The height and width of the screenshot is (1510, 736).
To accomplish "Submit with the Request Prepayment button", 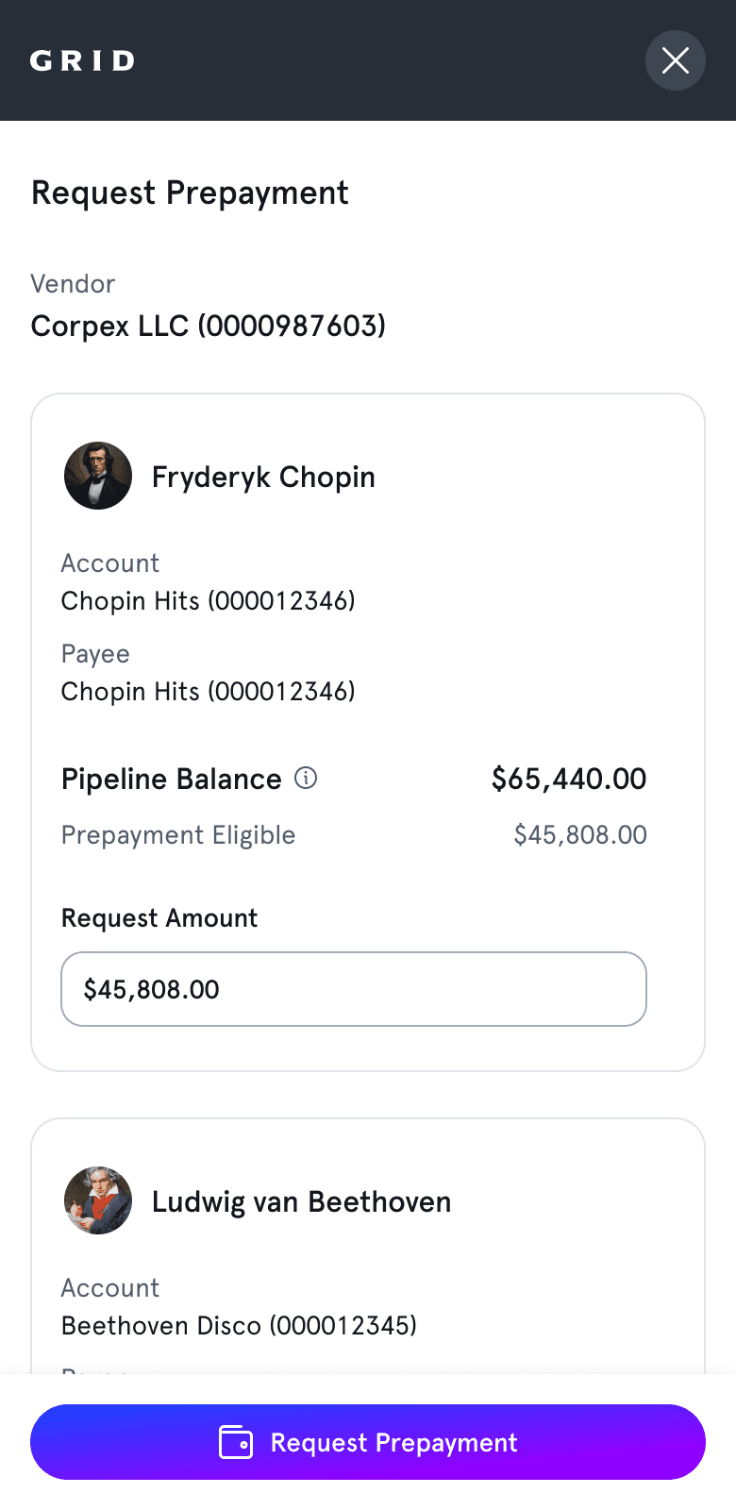I will coord(368,1442).
